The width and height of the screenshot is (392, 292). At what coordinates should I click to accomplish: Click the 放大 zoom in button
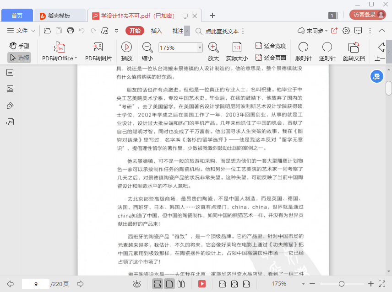click(213, 52)
